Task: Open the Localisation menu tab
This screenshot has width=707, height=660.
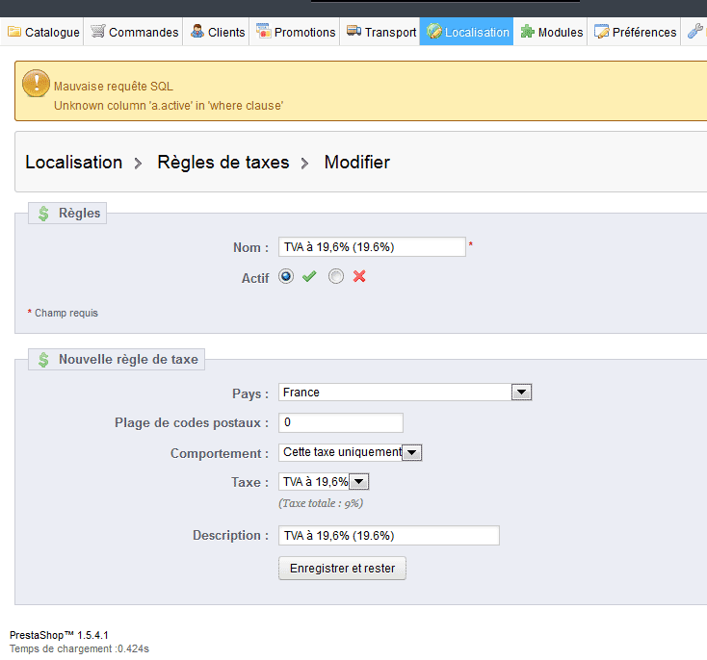Action: 466,32
